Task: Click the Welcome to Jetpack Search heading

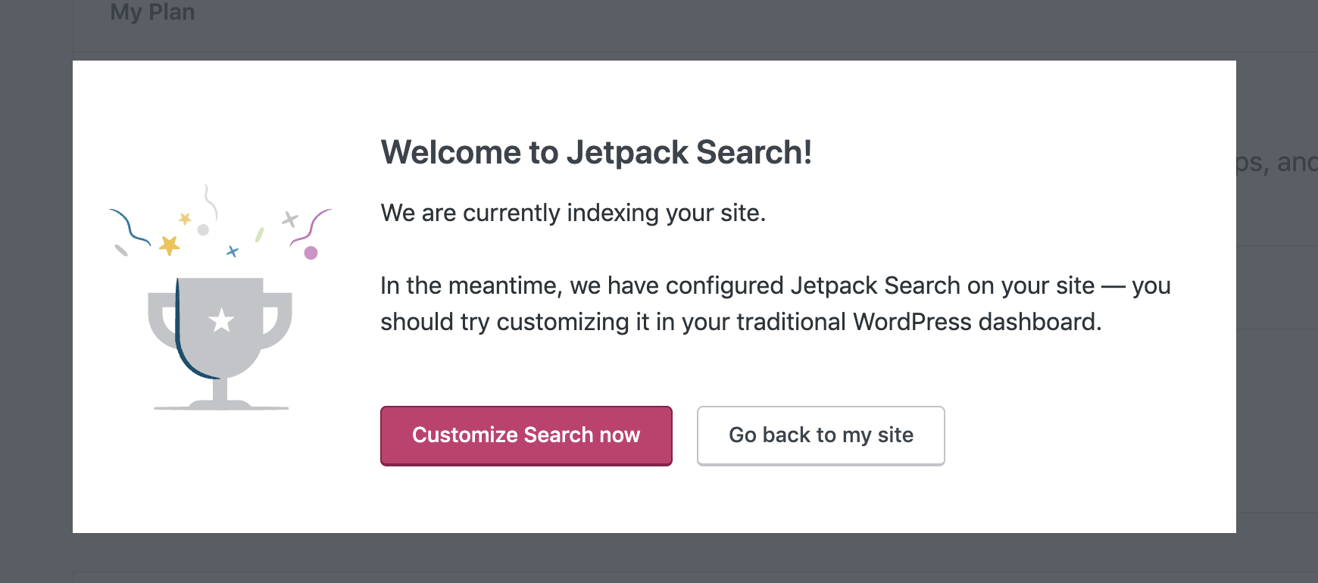Action: [596, 152]
